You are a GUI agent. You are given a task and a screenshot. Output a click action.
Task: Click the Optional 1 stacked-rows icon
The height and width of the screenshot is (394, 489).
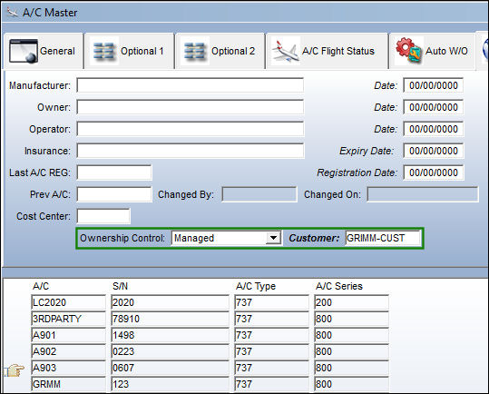pyautogui.click(x=104, y=51)
